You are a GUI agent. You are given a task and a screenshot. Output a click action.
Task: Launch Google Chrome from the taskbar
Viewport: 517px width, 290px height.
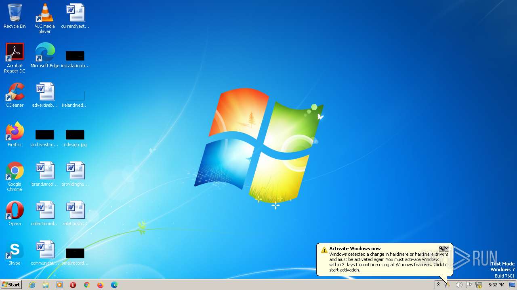(x=87, y=285)
